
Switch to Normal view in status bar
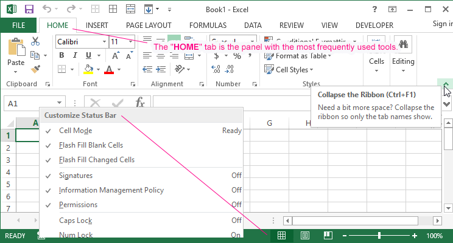click(x=281, y=236)
